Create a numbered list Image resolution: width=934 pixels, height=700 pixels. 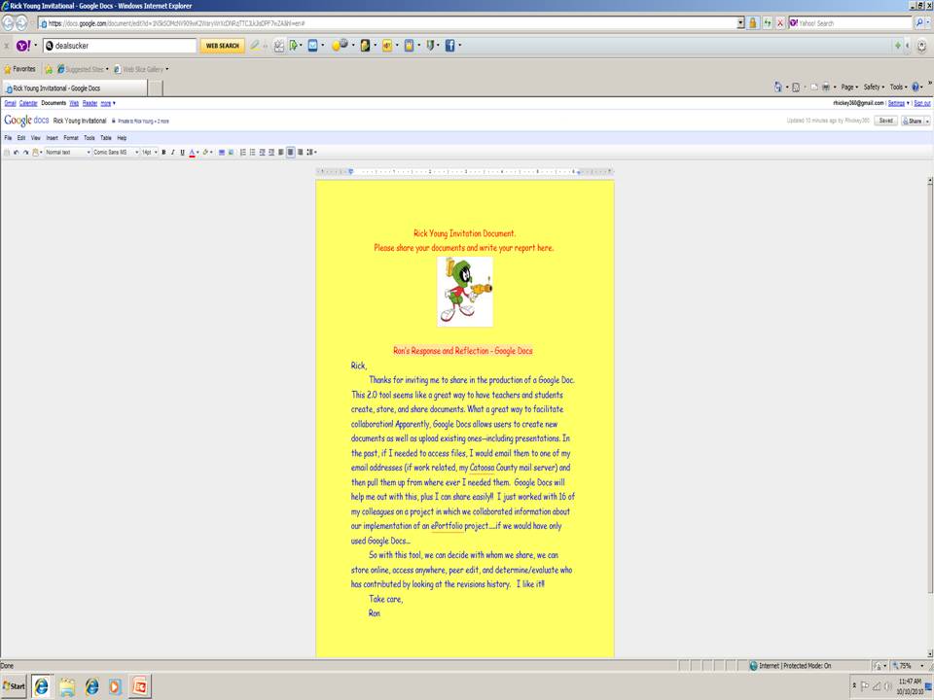point(243,153)
